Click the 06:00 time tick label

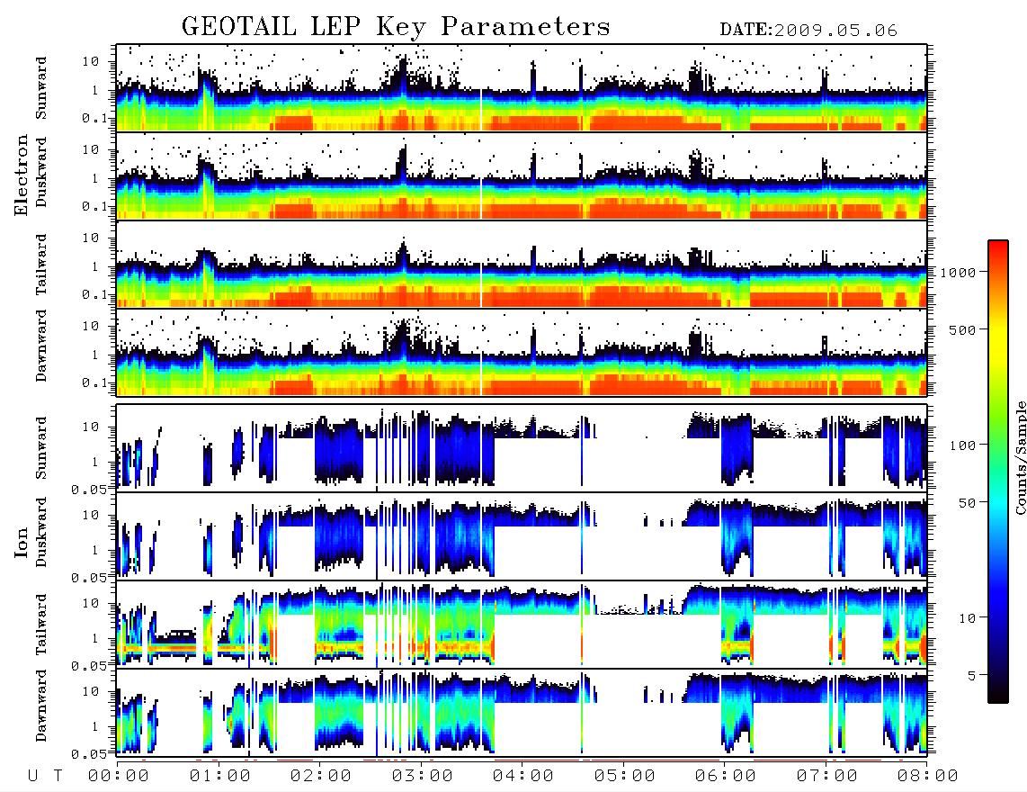click(x=725, y=777)
